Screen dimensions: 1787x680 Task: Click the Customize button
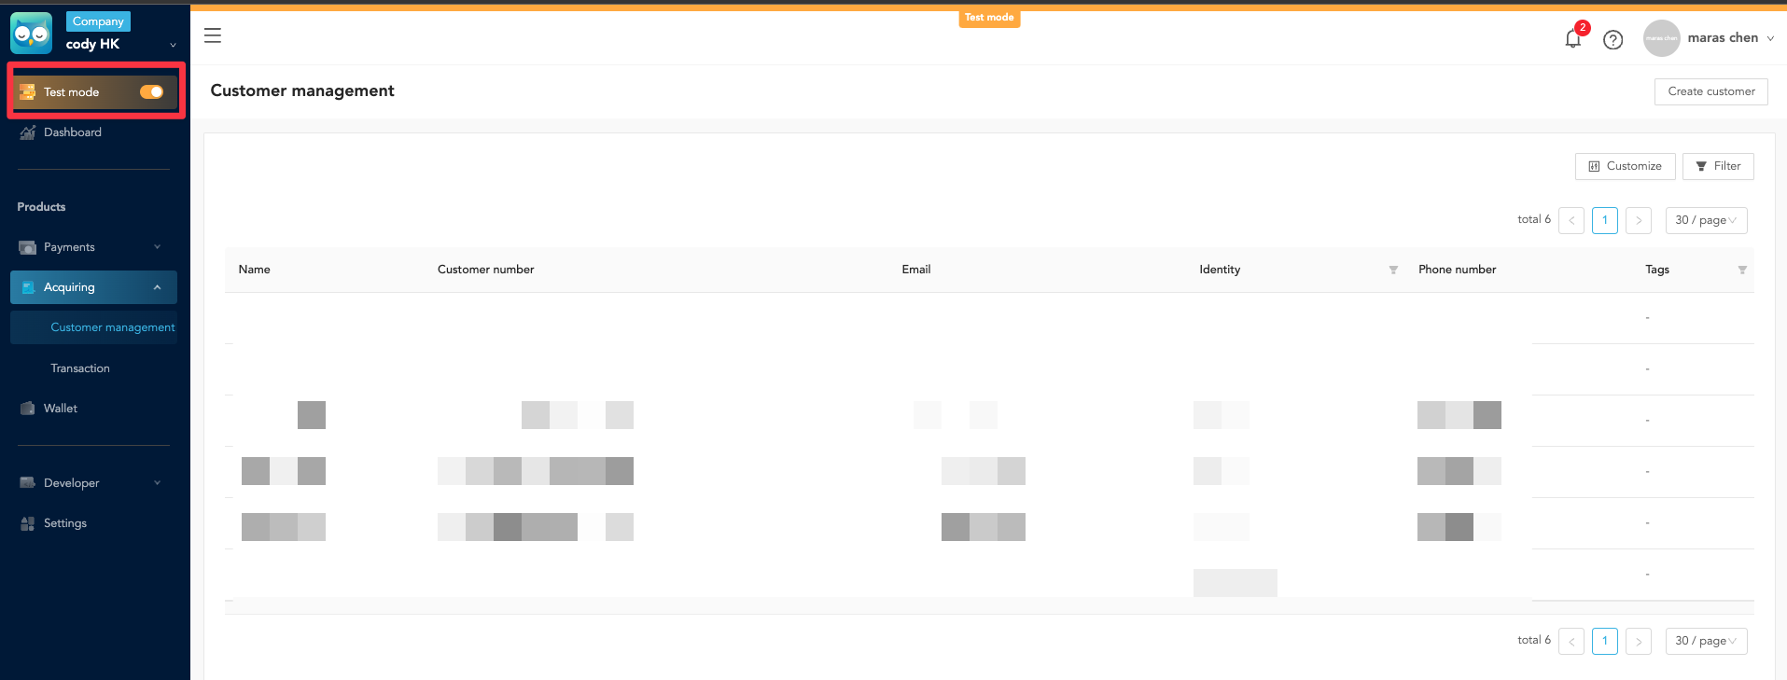1626,166
